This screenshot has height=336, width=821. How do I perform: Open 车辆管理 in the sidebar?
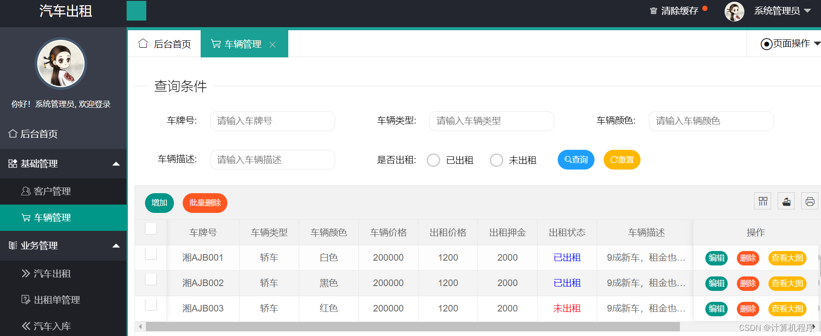click(x=63, y=218)
